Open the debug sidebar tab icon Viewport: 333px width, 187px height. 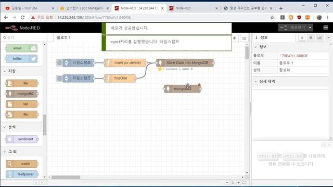click(311, 38)
